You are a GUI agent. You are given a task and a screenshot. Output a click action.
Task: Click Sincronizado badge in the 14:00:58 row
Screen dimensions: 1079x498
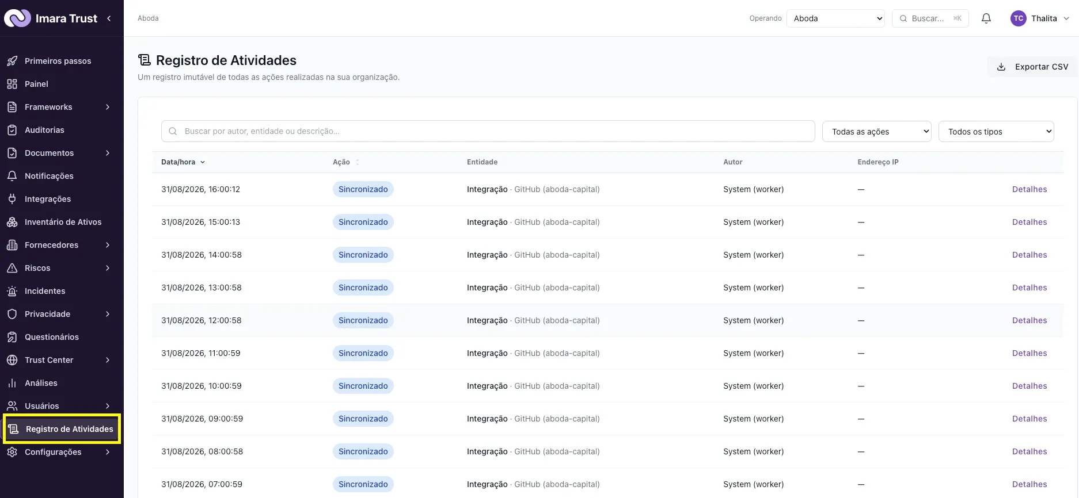(x=363, y=255)
